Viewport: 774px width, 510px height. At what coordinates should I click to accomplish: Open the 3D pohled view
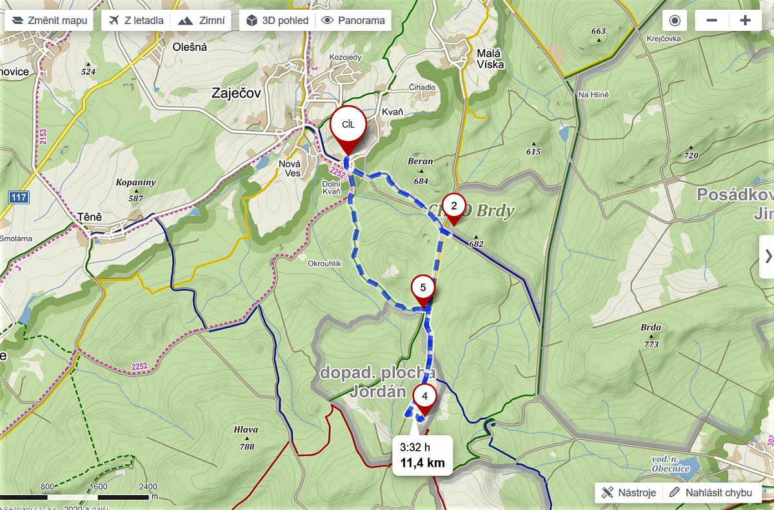pos(277,21)
